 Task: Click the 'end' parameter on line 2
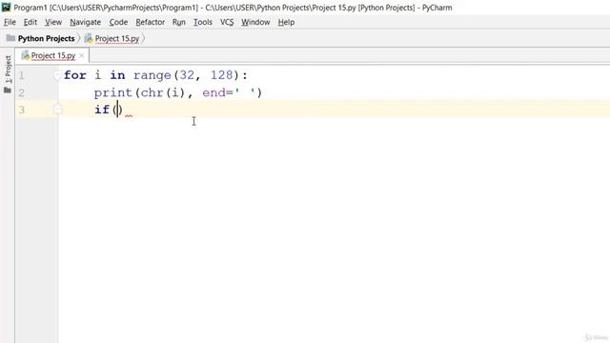(x=213, y=93)
